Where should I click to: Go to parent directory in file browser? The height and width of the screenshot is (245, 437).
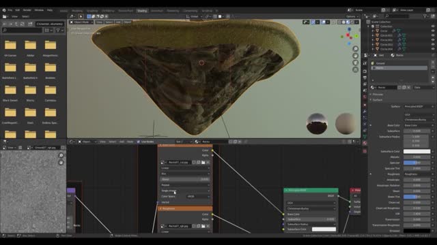[x=16, y=24]
